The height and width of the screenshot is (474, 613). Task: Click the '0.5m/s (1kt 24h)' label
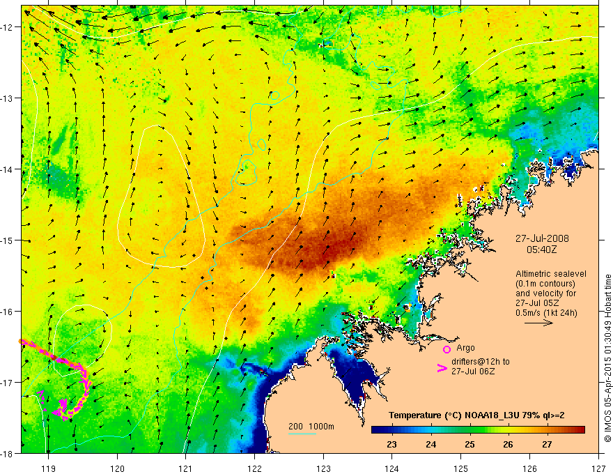click(x=546, y=313)
